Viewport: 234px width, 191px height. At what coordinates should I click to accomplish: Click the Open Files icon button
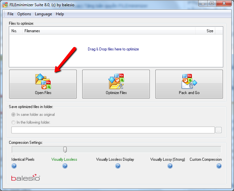43,84
